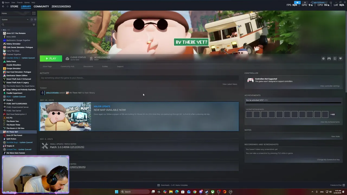Click View Latest News

coord(230,84)
